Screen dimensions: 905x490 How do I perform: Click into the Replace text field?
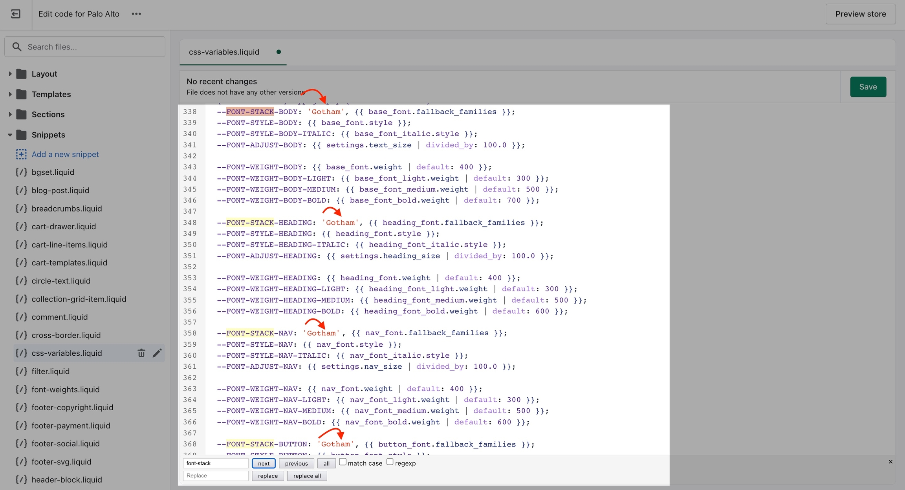[216, 475]
